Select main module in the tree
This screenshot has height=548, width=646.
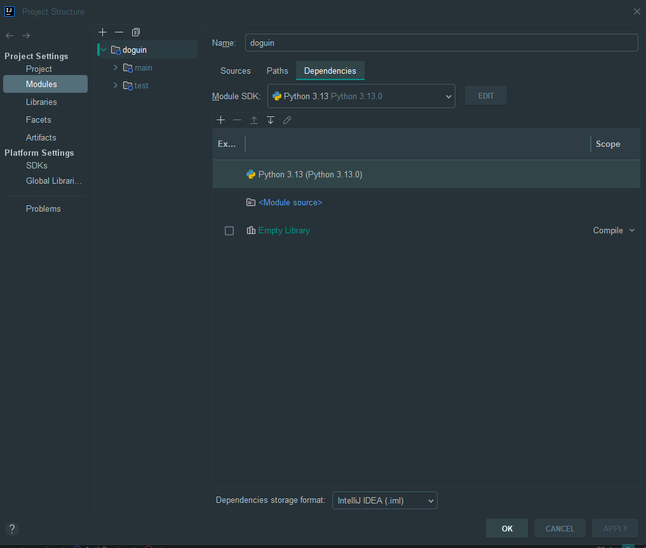click(x=144, y=67)
